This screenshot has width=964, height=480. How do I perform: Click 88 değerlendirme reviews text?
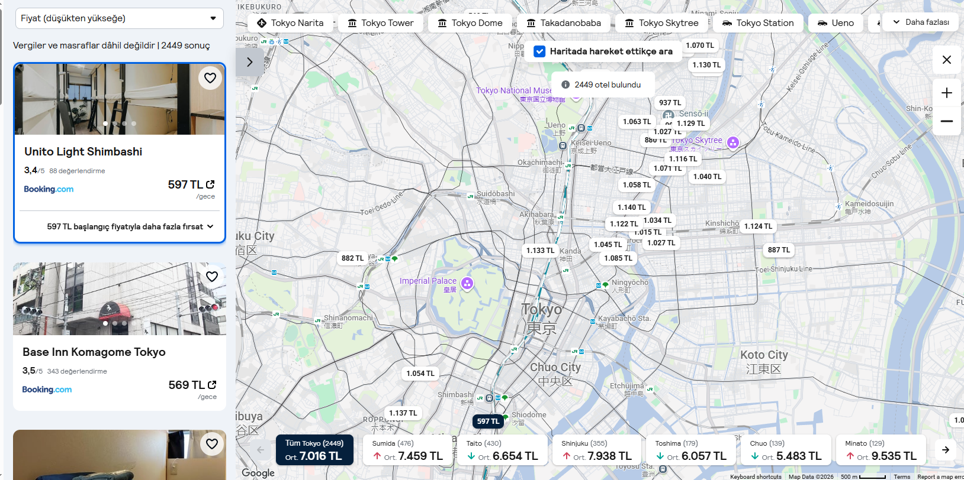point(77,171)
